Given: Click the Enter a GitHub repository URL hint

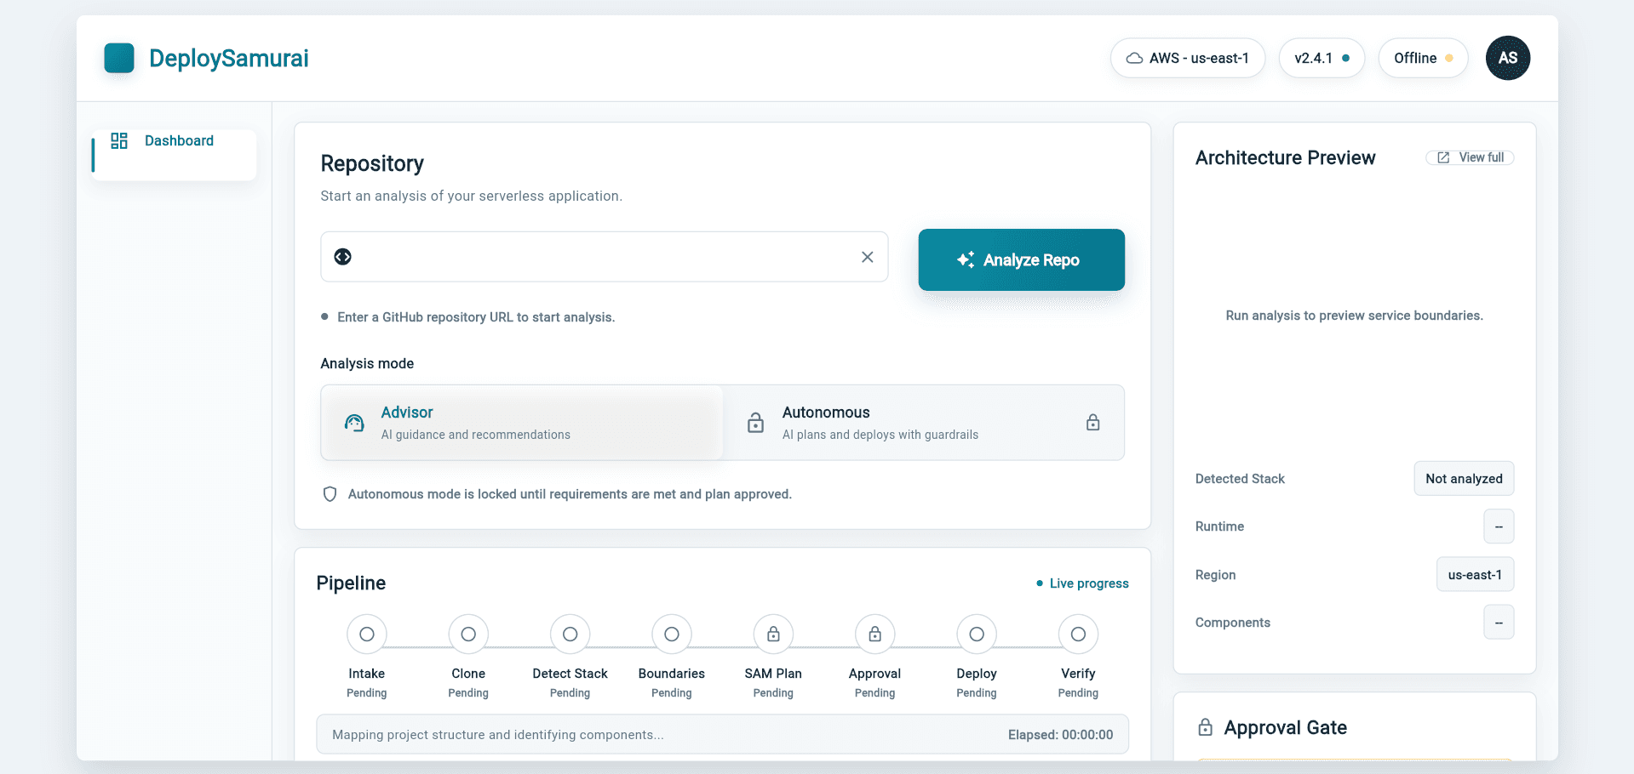Looking at the screenshot, I should (476, 317).
